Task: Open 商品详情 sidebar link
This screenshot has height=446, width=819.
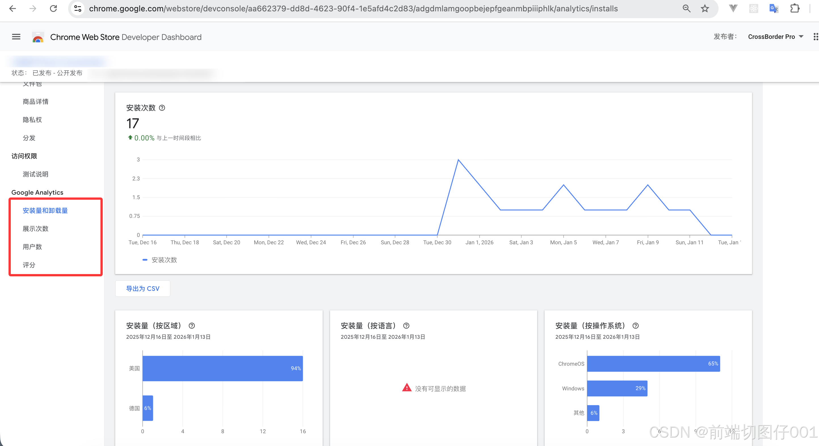Action: pyautogui.click(x=35, y=101)
